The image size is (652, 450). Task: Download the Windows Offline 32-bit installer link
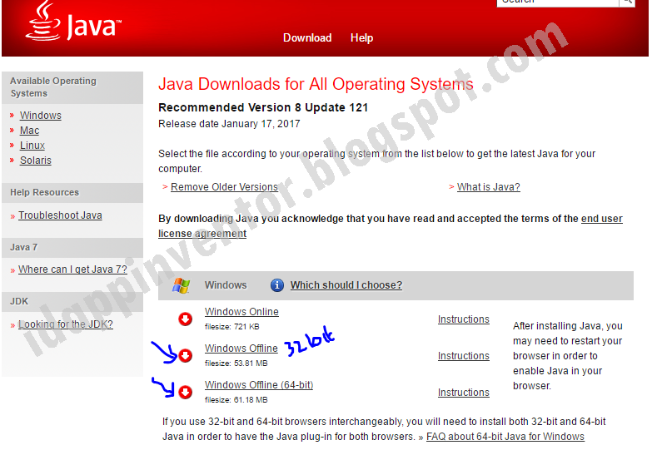[x=241, y=349]
